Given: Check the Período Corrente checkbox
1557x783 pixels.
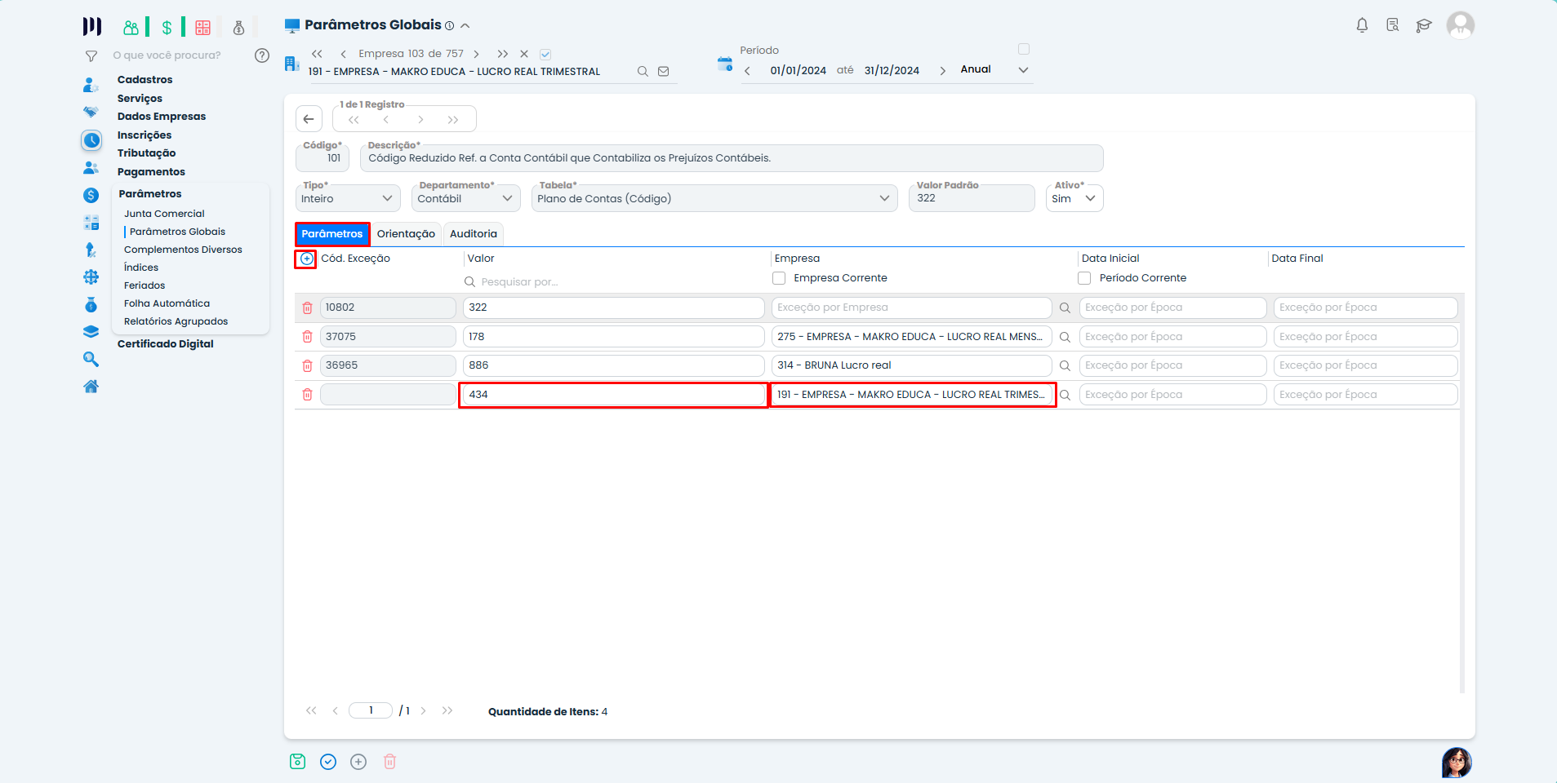Looking at the screenshot, I should click(1084, 278).
